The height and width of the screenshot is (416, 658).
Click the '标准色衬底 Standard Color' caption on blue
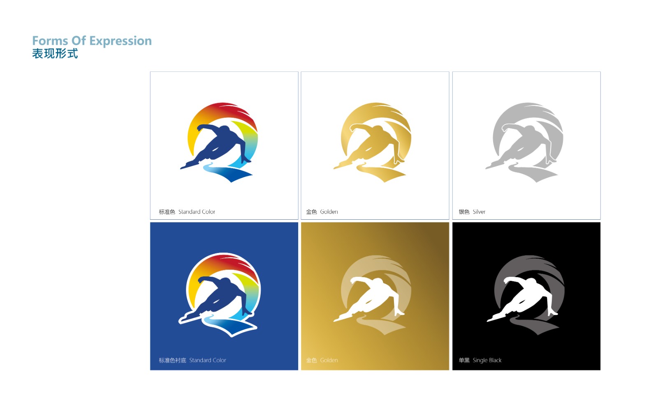tap(192, 360)
